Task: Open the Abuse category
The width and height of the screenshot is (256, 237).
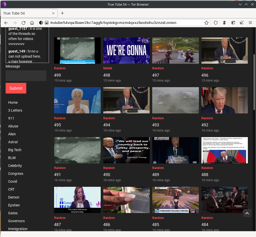Action: (x=13, y=126)
